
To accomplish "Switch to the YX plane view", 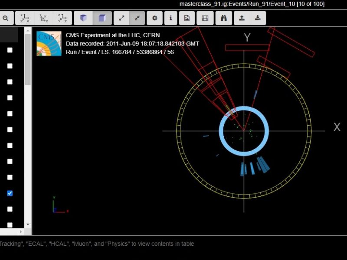I will point(24,18).
